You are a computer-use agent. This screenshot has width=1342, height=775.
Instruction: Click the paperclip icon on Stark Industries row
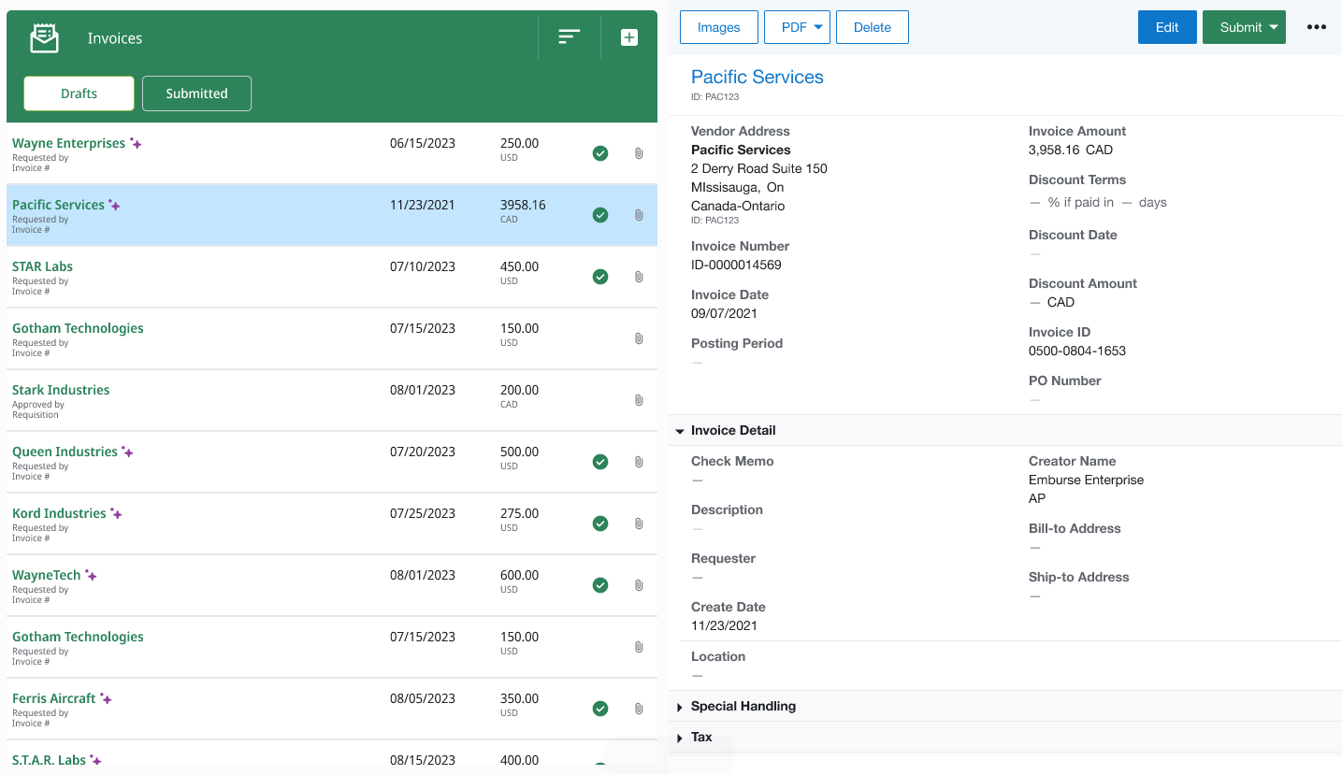(639, 400)
